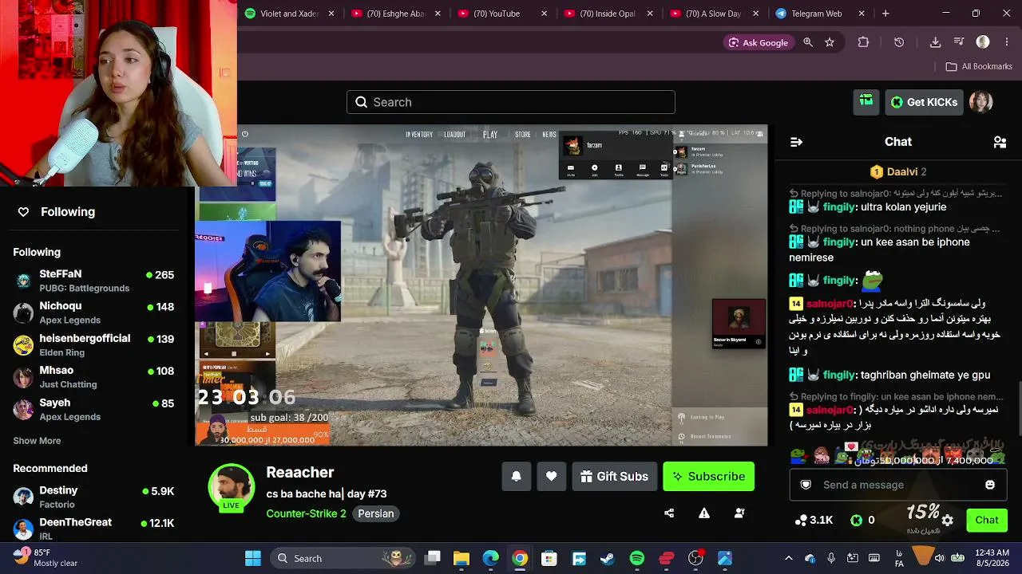Show hidden system tray icons
Viewport: 1022px width, 574px height.
point(789,558)
